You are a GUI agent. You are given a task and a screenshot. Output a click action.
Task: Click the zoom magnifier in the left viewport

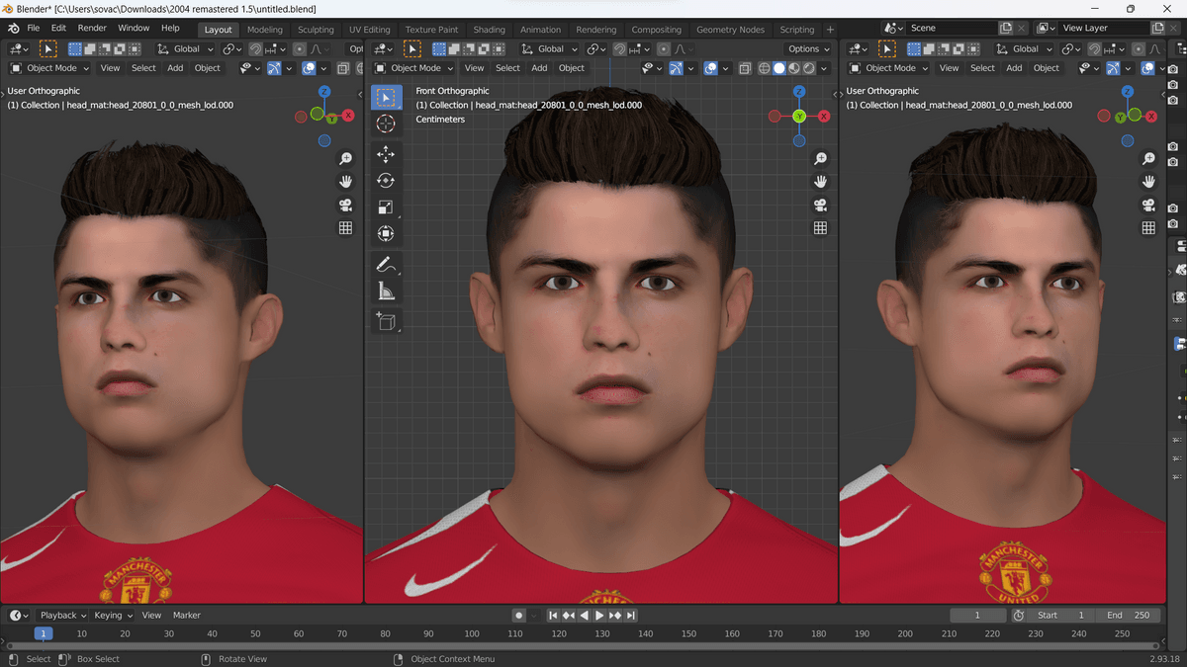(345, 159)
